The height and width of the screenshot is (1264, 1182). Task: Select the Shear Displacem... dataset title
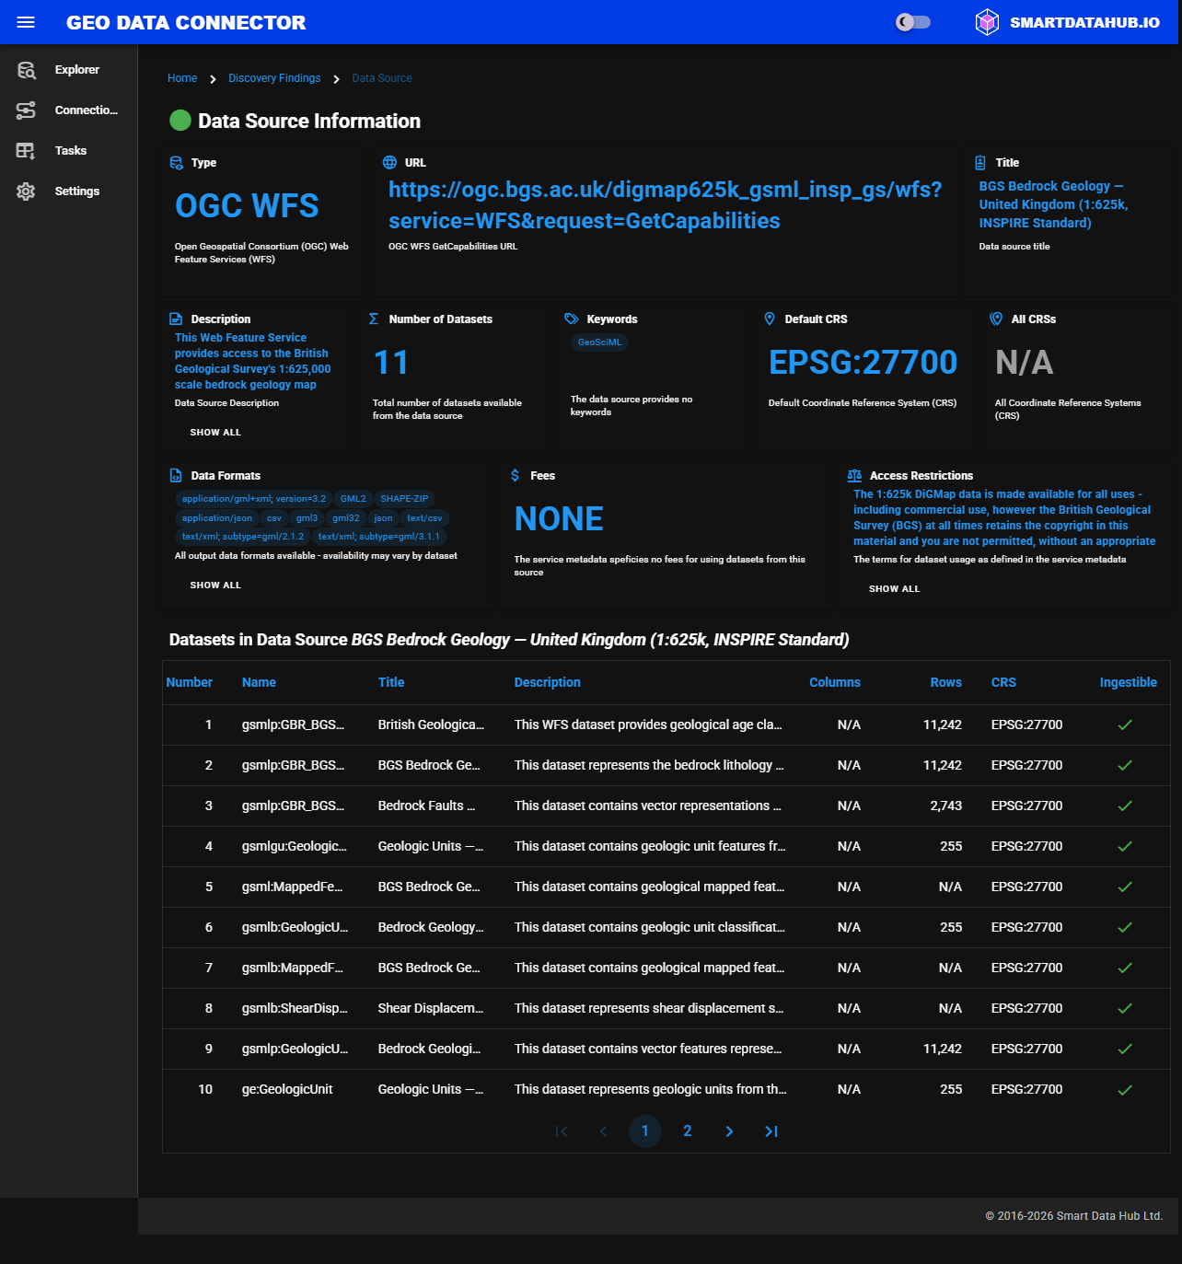pyautogui.click(x=431, y=1009)
